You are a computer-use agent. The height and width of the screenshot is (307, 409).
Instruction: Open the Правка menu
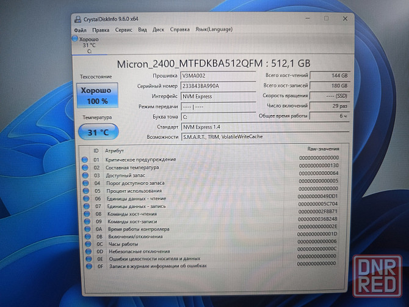click(x=101, y=30)
